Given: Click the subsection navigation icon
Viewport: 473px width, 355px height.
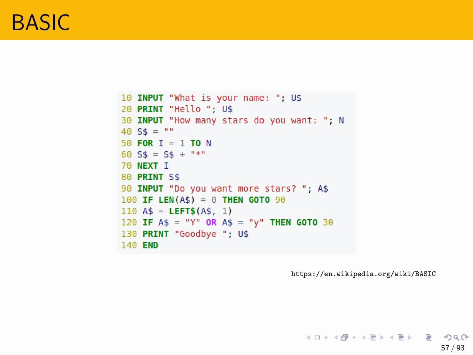Looking at the screenshot, I should [373, 337].
